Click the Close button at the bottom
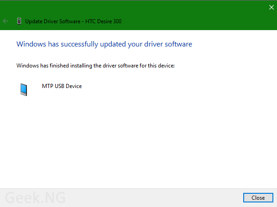277x207 pixels. tap(258, 197)
